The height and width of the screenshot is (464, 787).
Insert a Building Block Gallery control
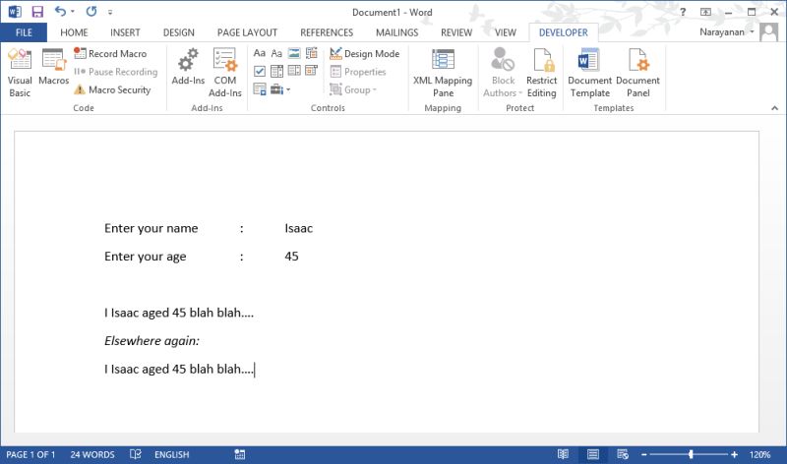(x=312, y=53)
